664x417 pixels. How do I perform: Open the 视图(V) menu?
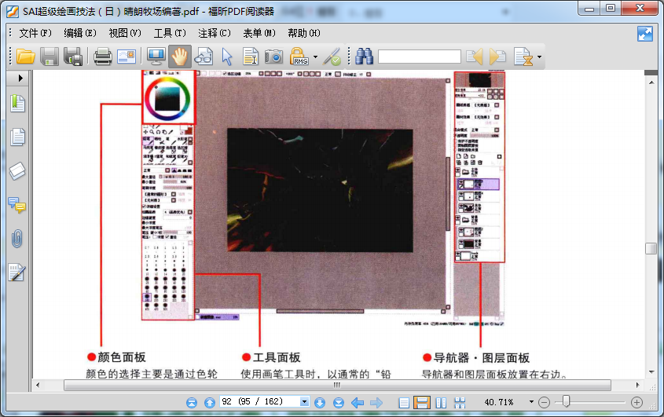[x=124, y=33]
